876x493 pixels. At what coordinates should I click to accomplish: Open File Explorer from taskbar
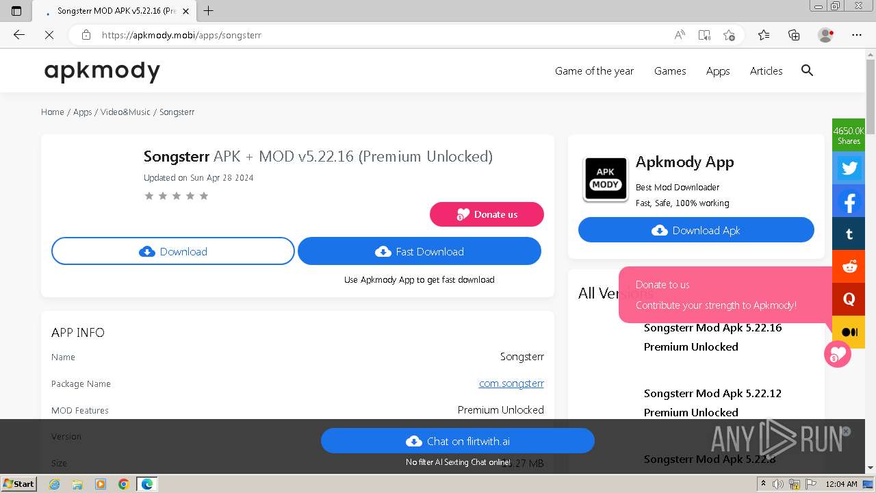[x=77, y=484]
